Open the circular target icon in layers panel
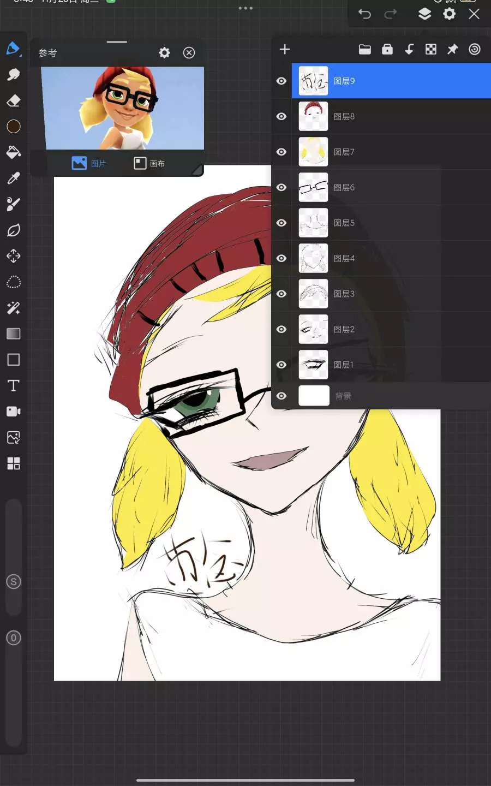The height and width of the screenshot is (786, 491). click(475, 50)
